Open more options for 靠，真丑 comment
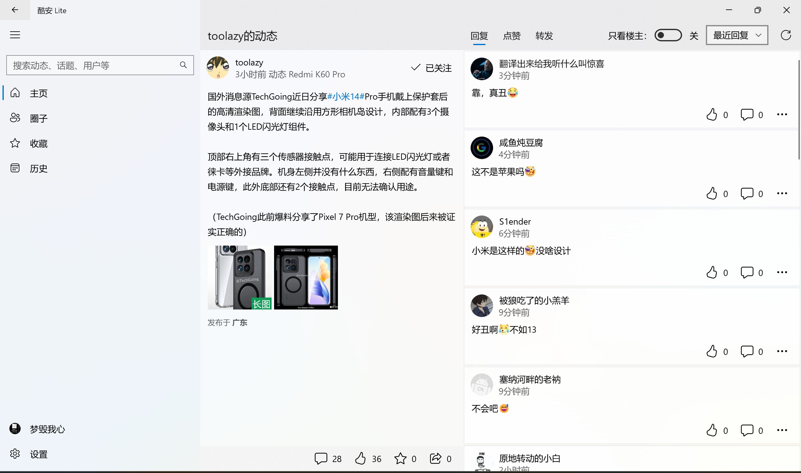The image size is (801, 473). [x=782, y=114]
